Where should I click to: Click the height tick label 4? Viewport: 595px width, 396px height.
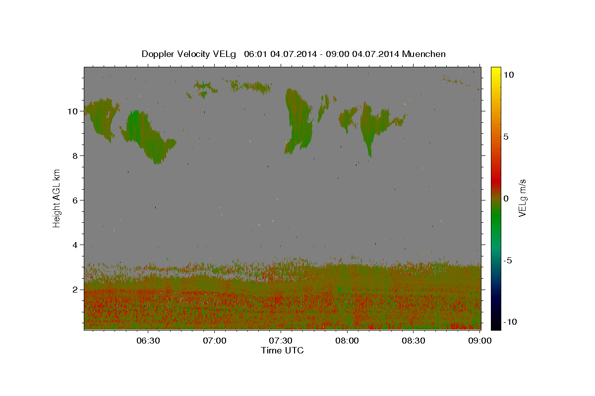pyautogui.click(x=75, y=245)
